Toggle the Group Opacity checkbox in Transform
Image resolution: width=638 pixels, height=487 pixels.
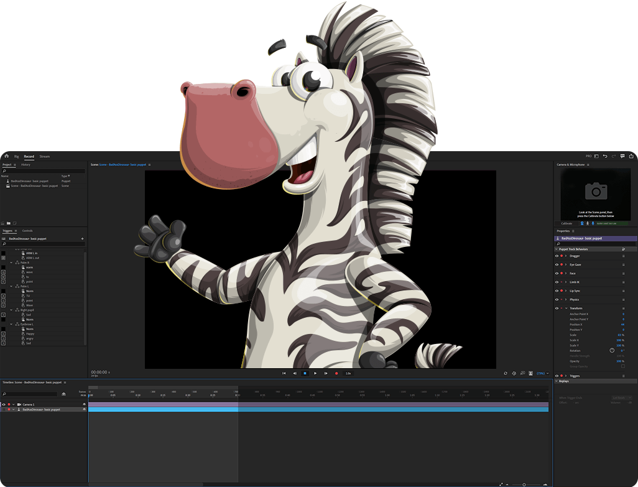coord(622,367)
